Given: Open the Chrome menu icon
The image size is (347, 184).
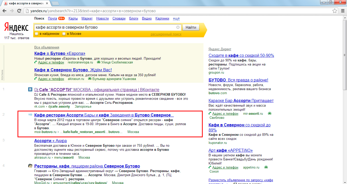Looking at the screenshot, I should [342, 11].
